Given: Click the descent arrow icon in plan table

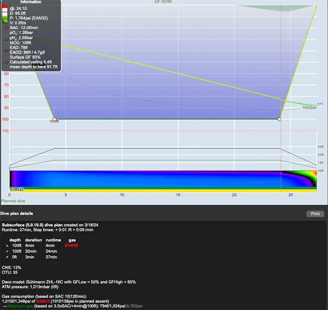Looking at the screenshot, I should [7, 246].
